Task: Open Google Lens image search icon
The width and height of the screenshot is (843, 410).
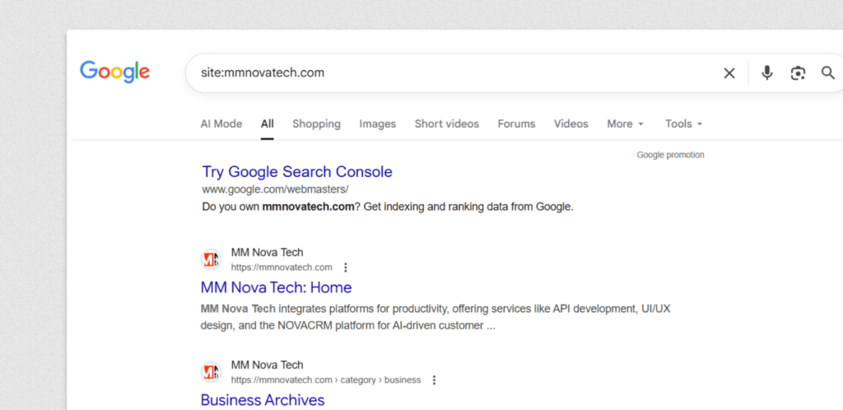Action: coord(797,73)
